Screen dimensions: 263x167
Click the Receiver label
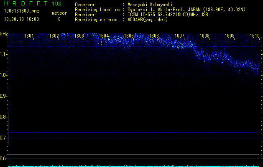coord(85,15)
